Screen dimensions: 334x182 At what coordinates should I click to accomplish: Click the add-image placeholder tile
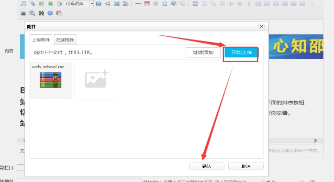tap(96, 81)
